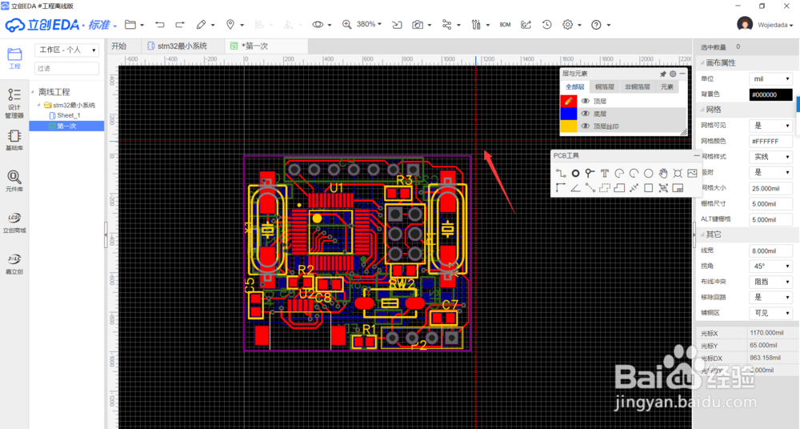
Task: Open the pencil drawing tools icon
Action: tap(201, 25)
